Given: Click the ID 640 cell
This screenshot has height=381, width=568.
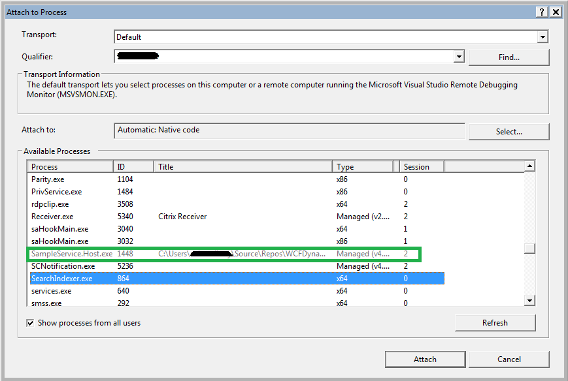Looking at the screenshot, I should [123, 291].
